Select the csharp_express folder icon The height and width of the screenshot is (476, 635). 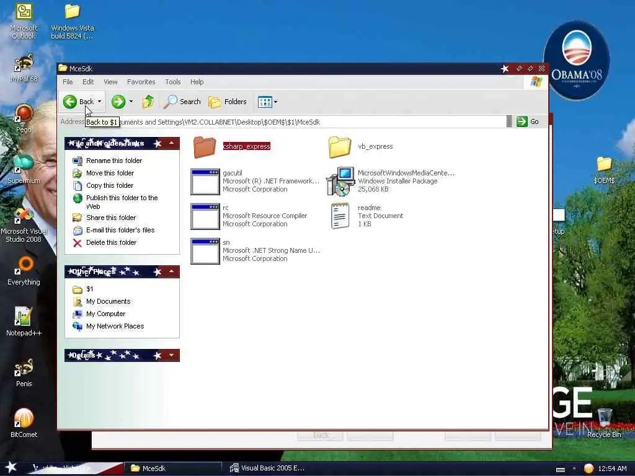(x=205, y=146)
